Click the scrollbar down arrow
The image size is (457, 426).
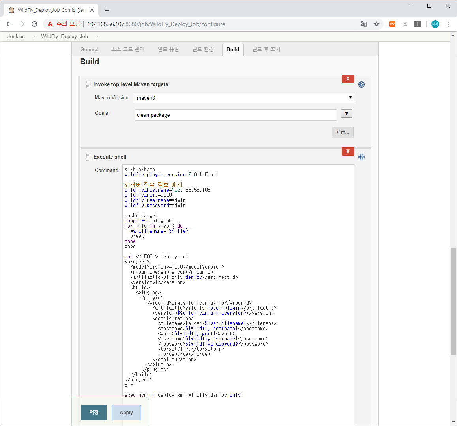[453, 422]
